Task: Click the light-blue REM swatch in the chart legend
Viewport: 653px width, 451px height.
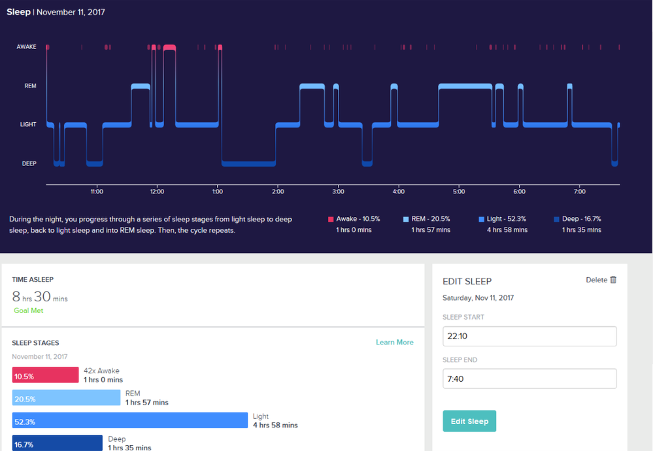Action: 407,220
